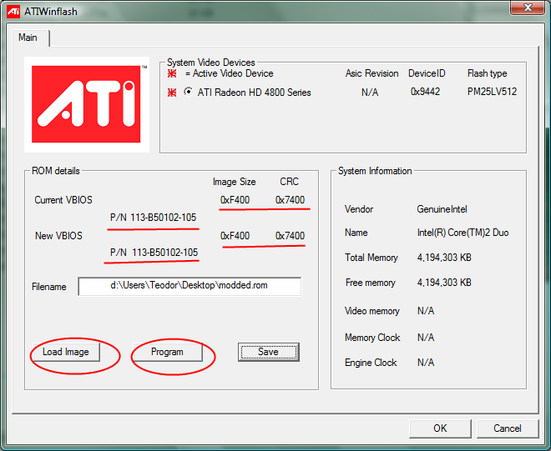
Task: Click the Cancel button
Action: point(508,428)
